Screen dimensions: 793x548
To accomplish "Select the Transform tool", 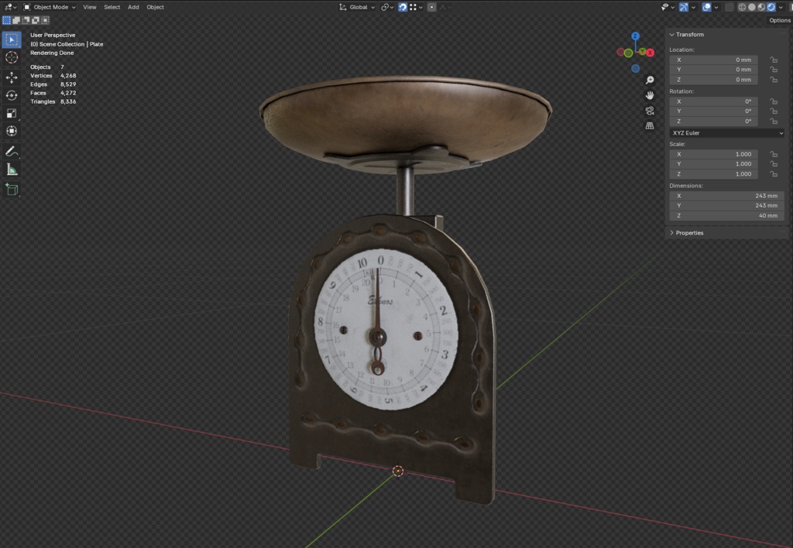I will (12, 131).
